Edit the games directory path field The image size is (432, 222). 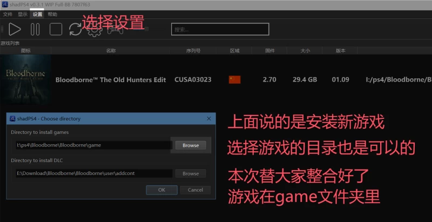[94, 145]
